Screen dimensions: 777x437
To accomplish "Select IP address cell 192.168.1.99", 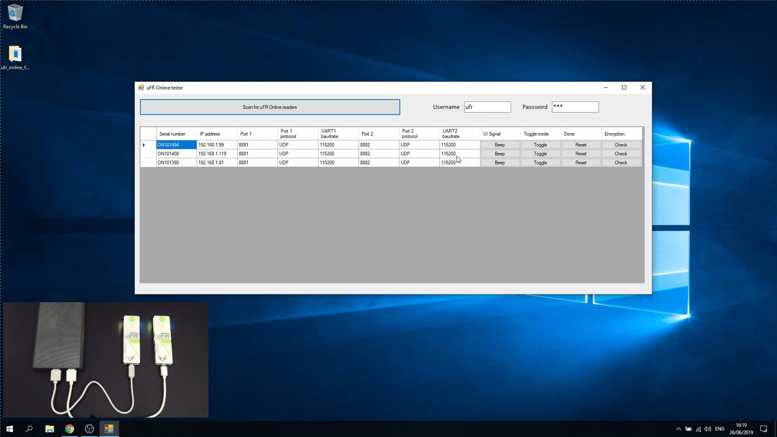I will point(217,145).
